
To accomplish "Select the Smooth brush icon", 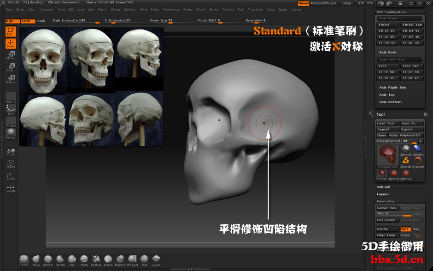I will [x=48, y=261].
